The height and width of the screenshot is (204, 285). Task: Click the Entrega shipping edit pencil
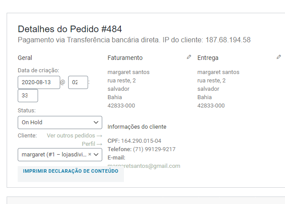(x=279, y=57)
